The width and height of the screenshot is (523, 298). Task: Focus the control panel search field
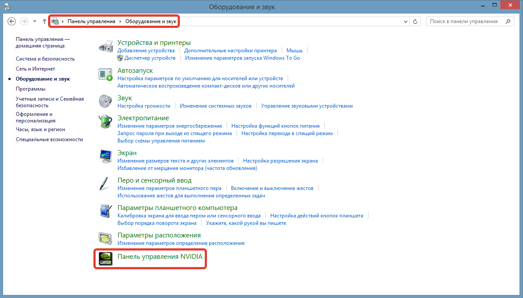465,21
